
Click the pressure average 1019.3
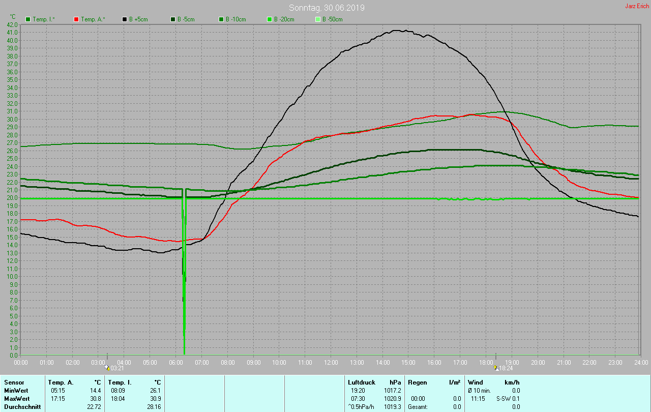[x=393, y=406]
